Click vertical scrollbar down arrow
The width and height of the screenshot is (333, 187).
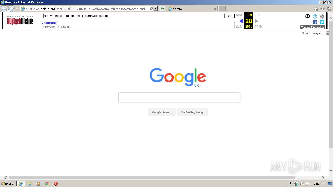pos(331,170)
